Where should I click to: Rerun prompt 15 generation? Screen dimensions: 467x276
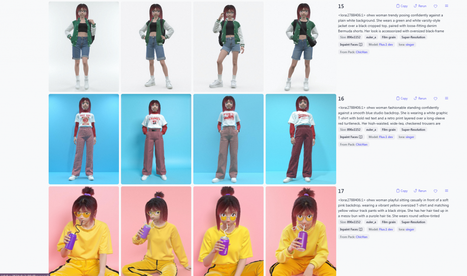pos(420,6)
